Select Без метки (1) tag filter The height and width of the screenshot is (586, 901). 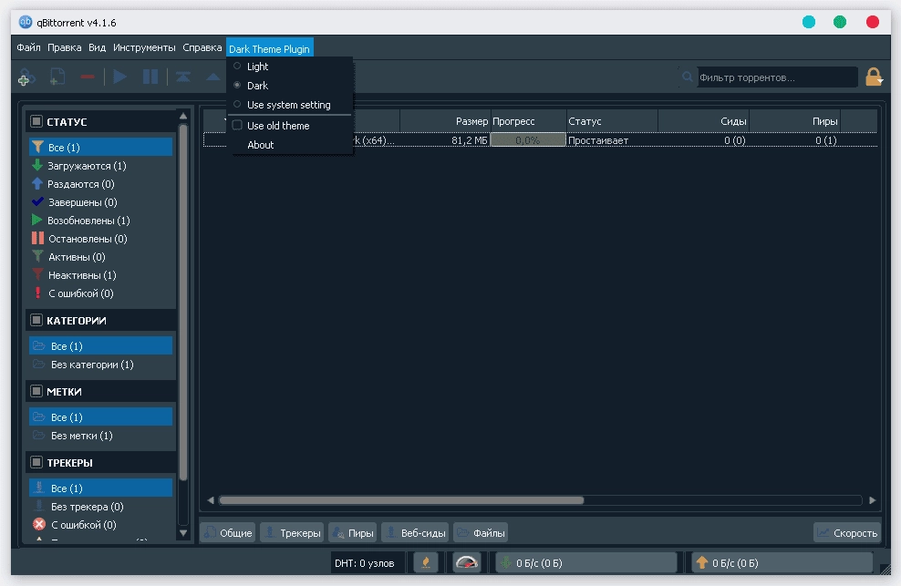click(x=101, y=436)
